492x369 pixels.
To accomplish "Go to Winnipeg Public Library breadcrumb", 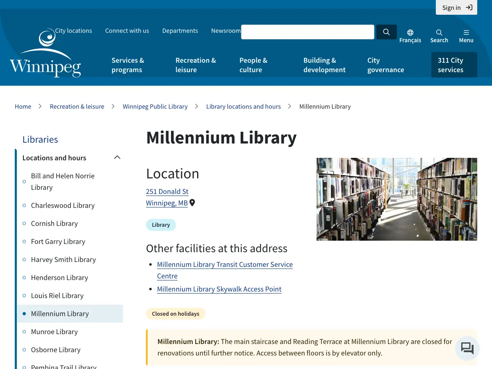I will pos(155,107).
